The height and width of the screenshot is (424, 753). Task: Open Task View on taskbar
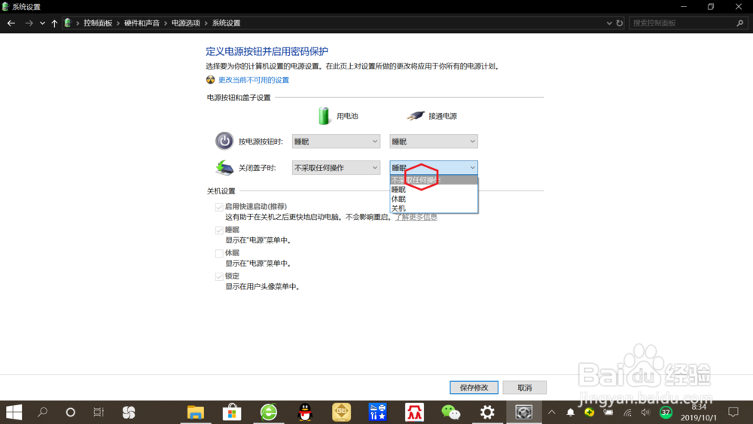[99, 412]
